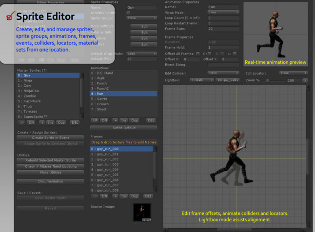315x232 pixels.
Task: Select frame guy_run_001
Action: coord(121,155)
